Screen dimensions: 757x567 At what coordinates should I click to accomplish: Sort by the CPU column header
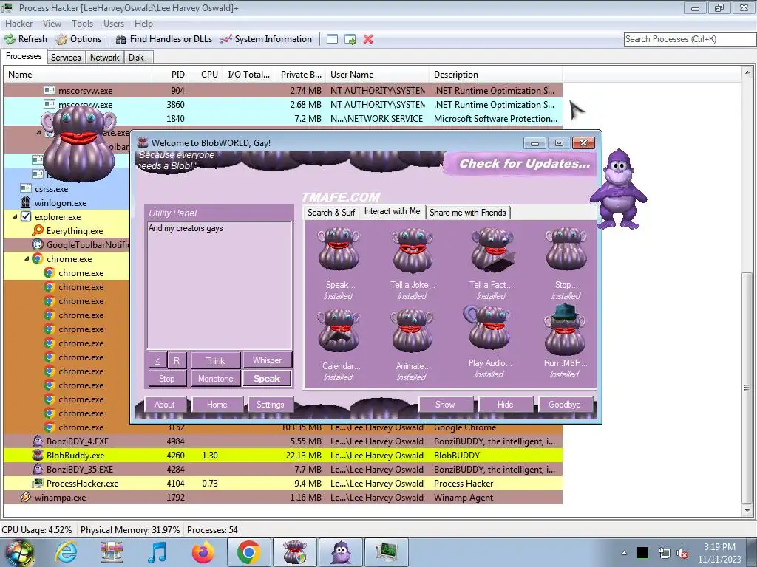tap(209, 75)
